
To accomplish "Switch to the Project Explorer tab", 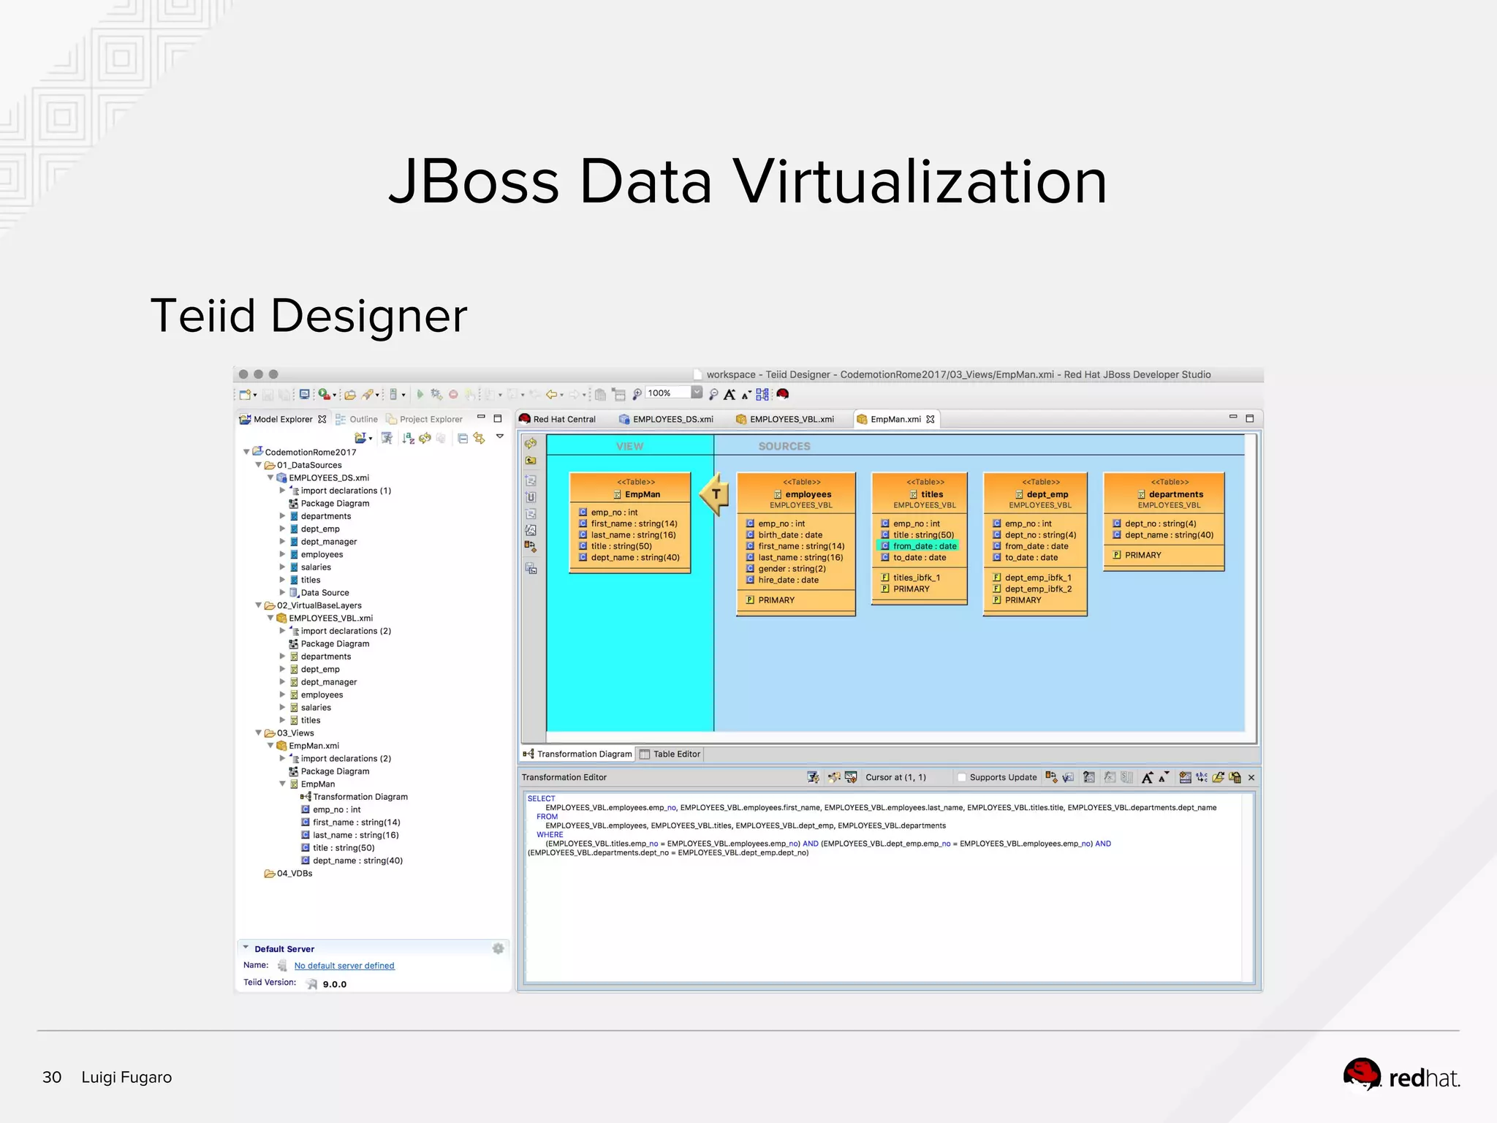I will click(x=425, y=419).
